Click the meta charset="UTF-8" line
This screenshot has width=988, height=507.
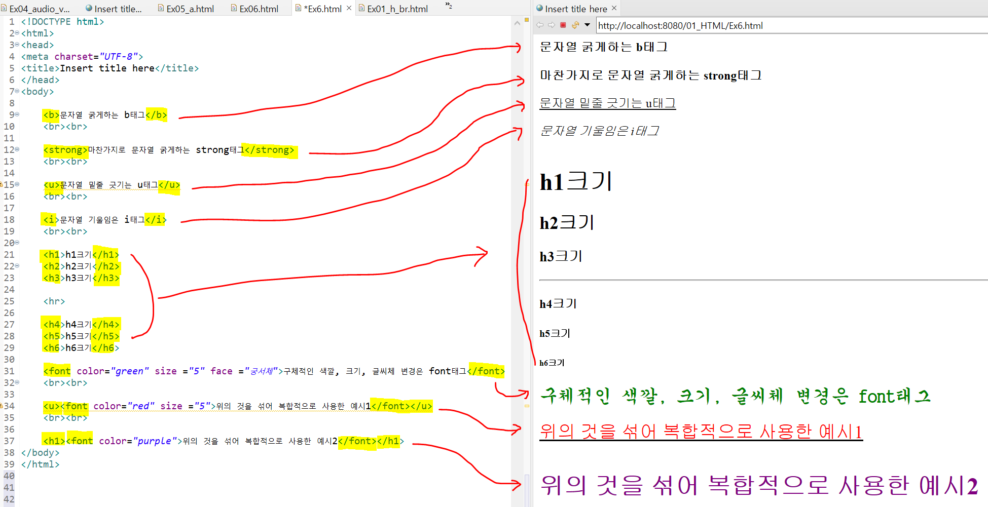82,56
